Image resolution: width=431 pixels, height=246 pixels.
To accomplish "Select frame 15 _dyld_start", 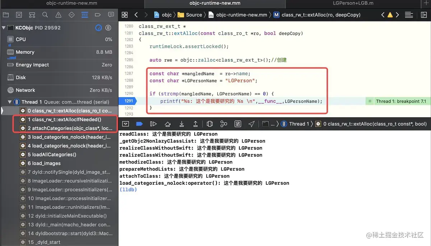I will point(59,242).
